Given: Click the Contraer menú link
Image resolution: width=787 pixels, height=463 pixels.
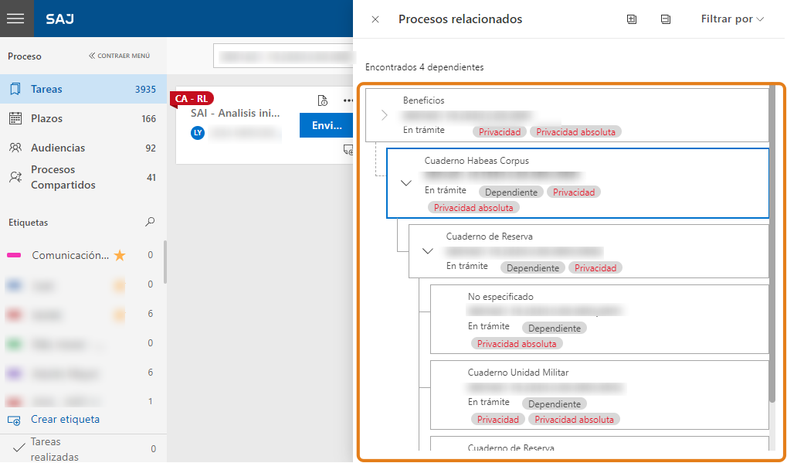Looking at the screenshot, I should click(120, 56).
